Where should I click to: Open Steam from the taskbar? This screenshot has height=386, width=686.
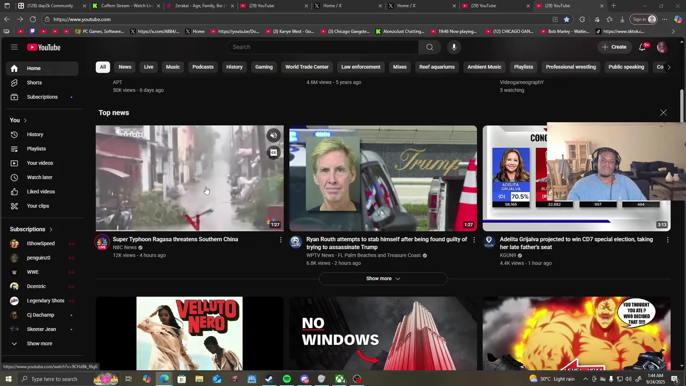pyautogui.click(x=269, y=379)
